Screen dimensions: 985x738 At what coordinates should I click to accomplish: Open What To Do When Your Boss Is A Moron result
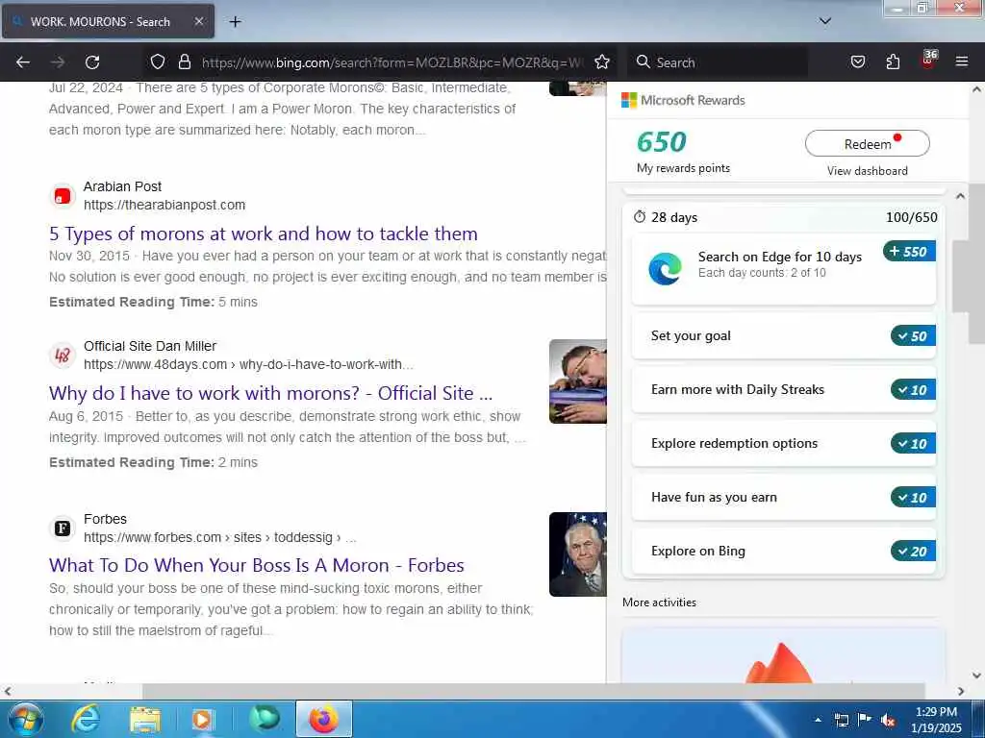(x=256, y=565)
